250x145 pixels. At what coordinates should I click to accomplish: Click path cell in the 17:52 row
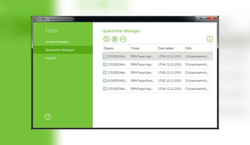(x=197, y=81)
